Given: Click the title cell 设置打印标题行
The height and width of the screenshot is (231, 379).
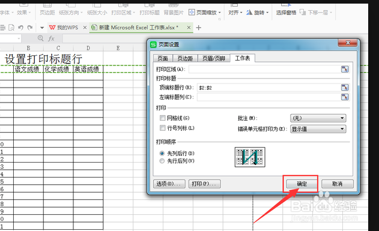Looking at the screenshot, I should click(43, 59).
